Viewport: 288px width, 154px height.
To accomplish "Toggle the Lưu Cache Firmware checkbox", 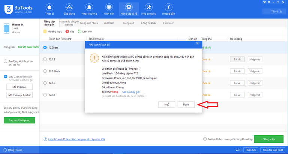I will pos(6,77).
